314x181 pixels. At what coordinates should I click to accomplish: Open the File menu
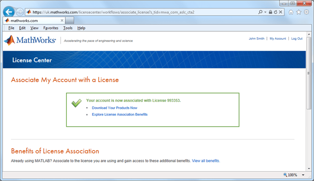coord(11,28)
